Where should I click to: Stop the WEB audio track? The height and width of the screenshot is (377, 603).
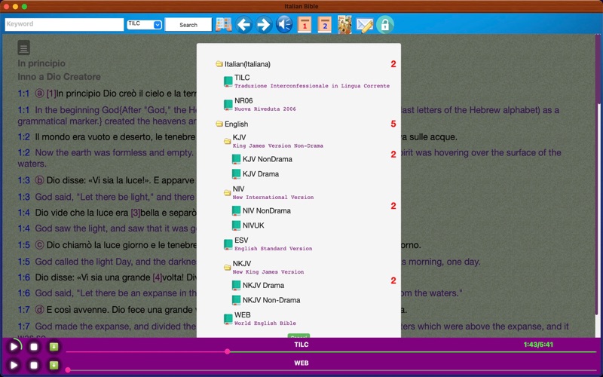34,365
